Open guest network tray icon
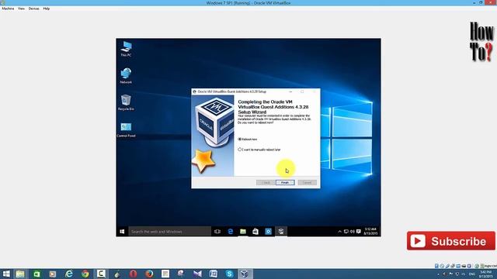 [x=346, y=232]
